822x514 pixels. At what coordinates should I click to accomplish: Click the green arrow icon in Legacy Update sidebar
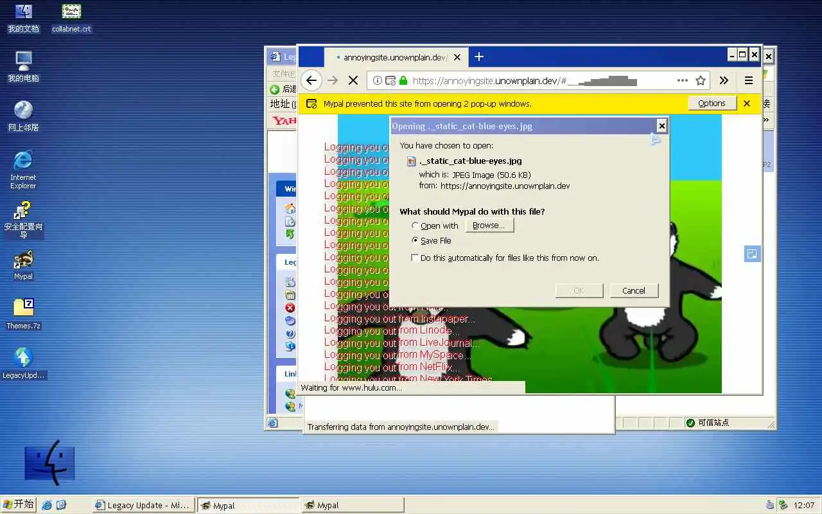click(290, 235)
